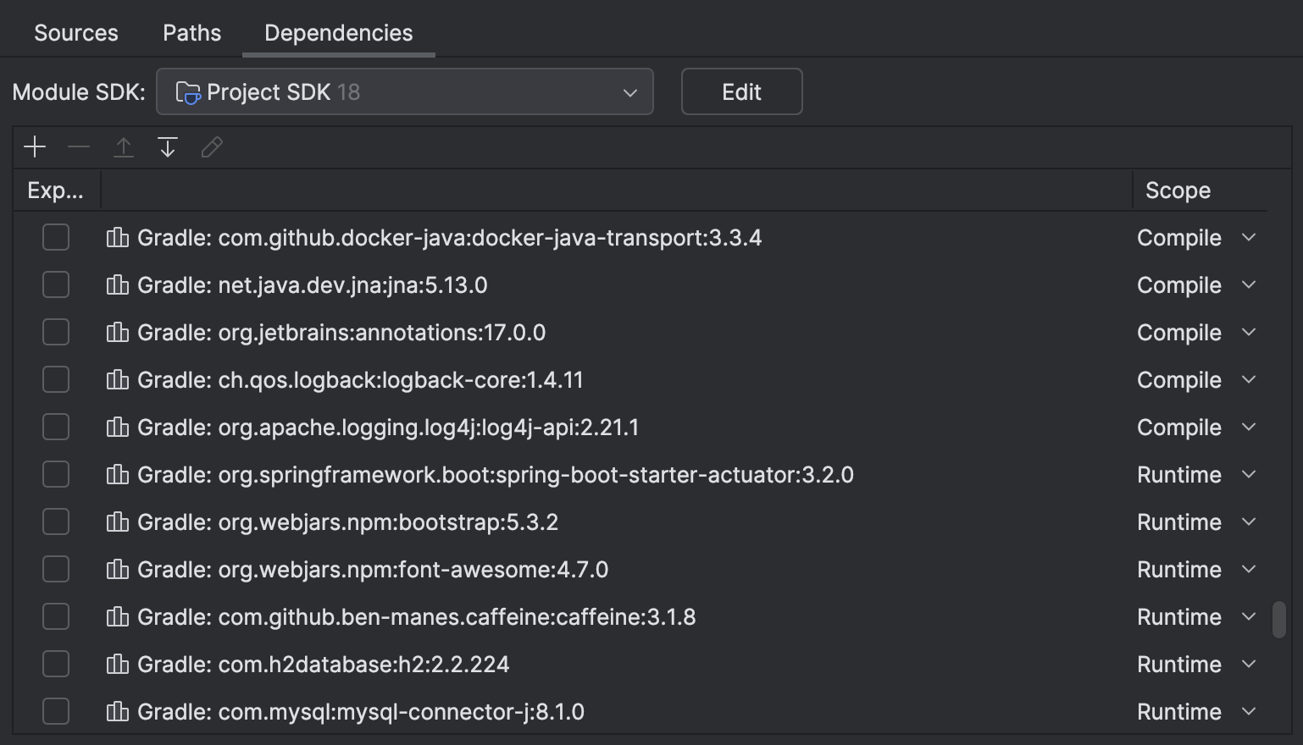The height and width of the screenshot is (745, 1303).
Task: Change Scope dropdown for caffeine:3.1.8
Action: [1250, 616]
